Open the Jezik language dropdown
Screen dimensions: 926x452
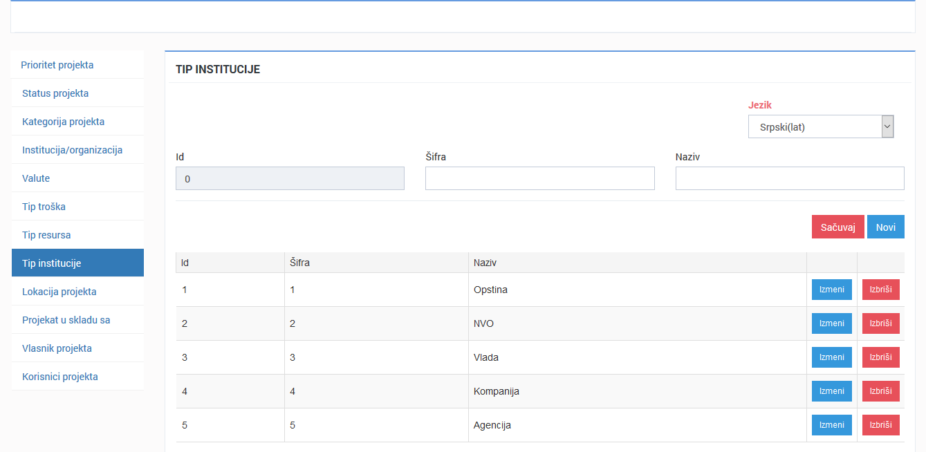tap(821, 127)
